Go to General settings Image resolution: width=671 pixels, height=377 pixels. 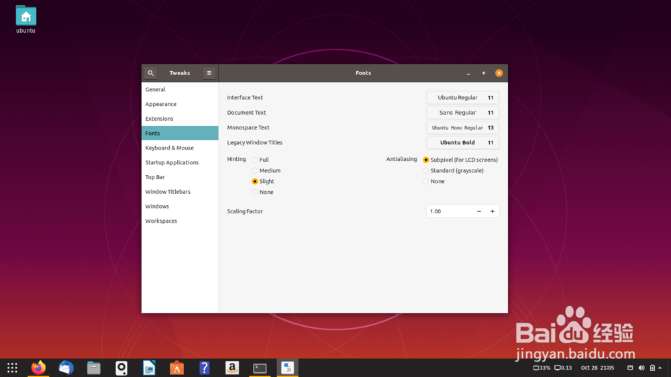click(x=180, y=89)
